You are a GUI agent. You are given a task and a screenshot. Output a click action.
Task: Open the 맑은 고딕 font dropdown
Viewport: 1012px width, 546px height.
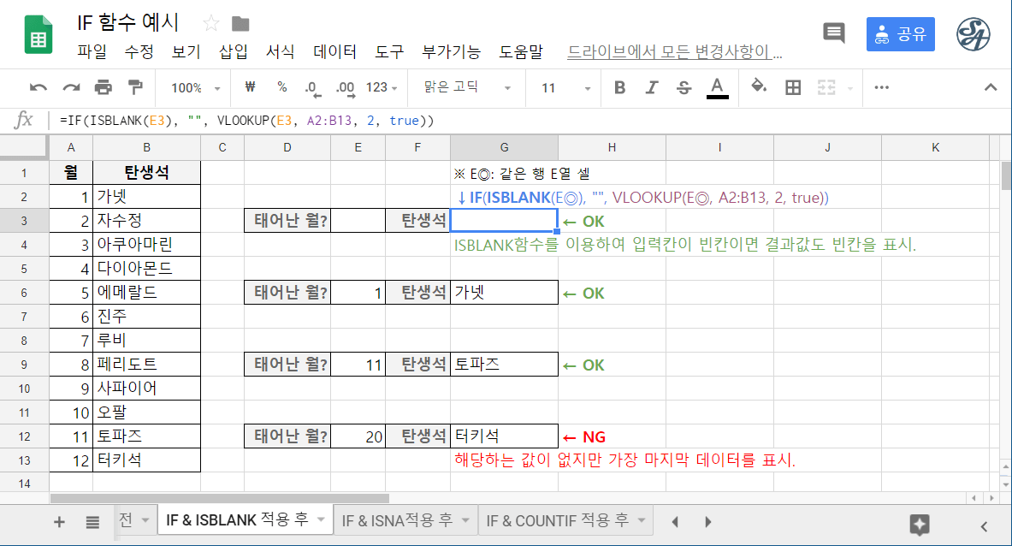coord(467,87)
